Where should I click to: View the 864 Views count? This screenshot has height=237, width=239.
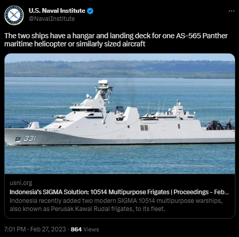point(85,229)
